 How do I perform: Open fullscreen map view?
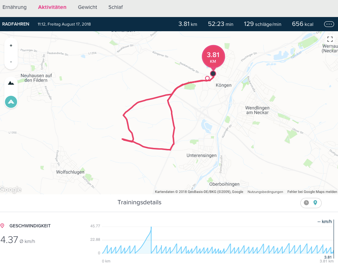coord(330,39)
